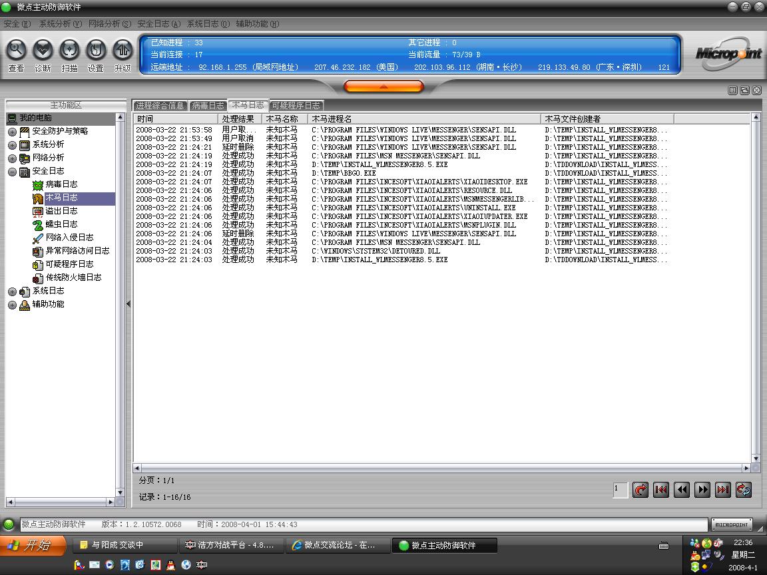Open the 查看 (View) magnifier tool

[16, 49]
